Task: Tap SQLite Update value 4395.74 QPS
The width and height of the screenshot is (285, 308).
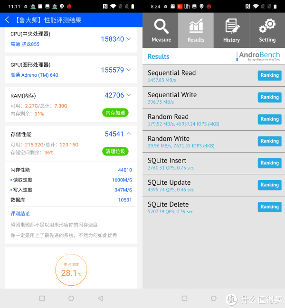Action: click(161, 190)
